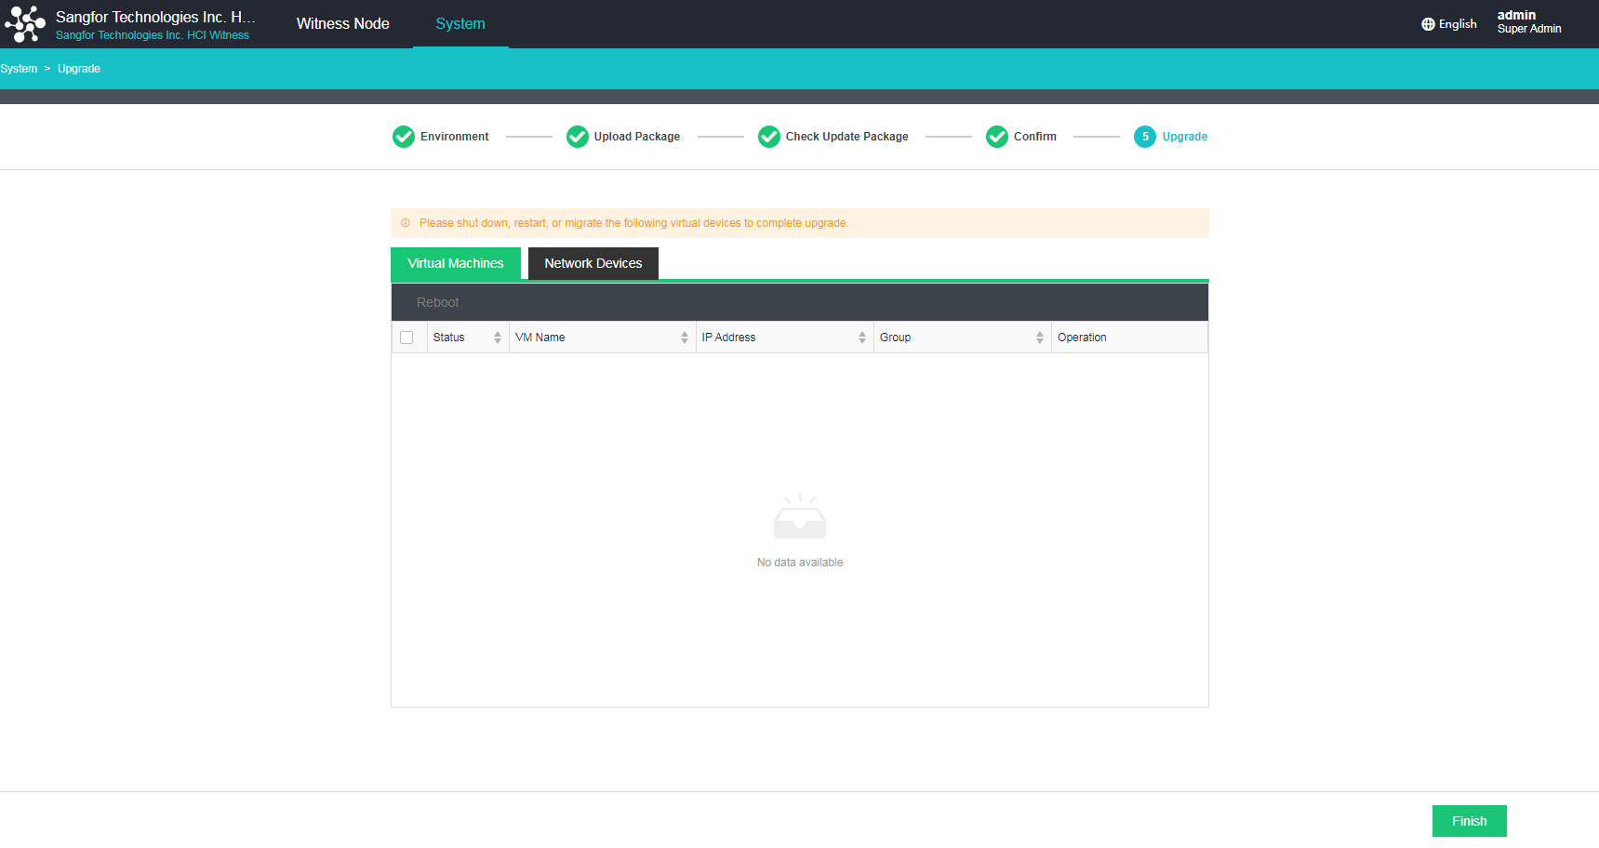Switch to the Network Devices tab
The height and width of the screenshot is (848, 1599).
(x=593, y=263)
